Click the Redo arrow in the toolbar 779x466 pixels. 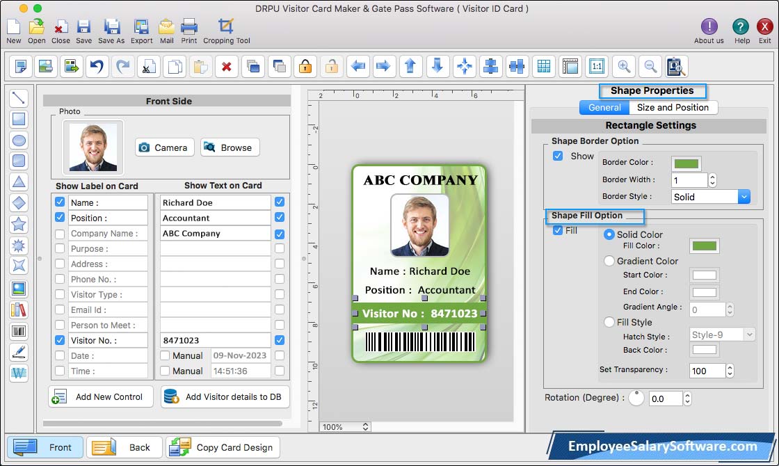click(123, 66)
